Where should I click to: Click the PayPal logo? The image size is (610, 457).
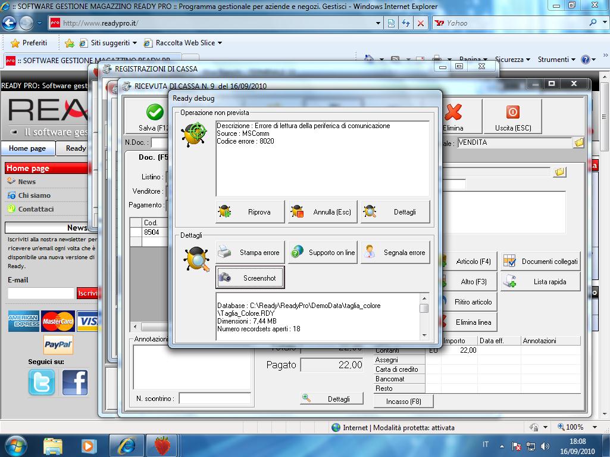pyautogui.click(x=58, y=345)
